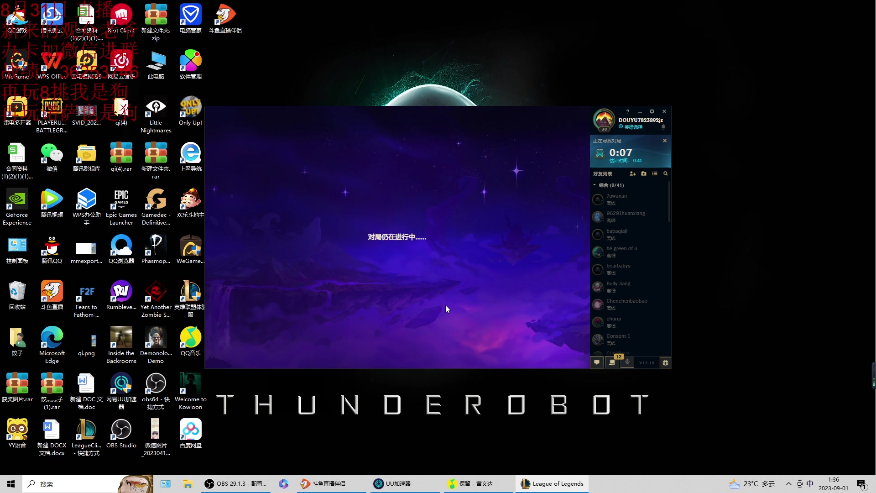Click the notifications bell icon
Image resolution: width=876 pixels, height=493 pixels.
(663, 127)
